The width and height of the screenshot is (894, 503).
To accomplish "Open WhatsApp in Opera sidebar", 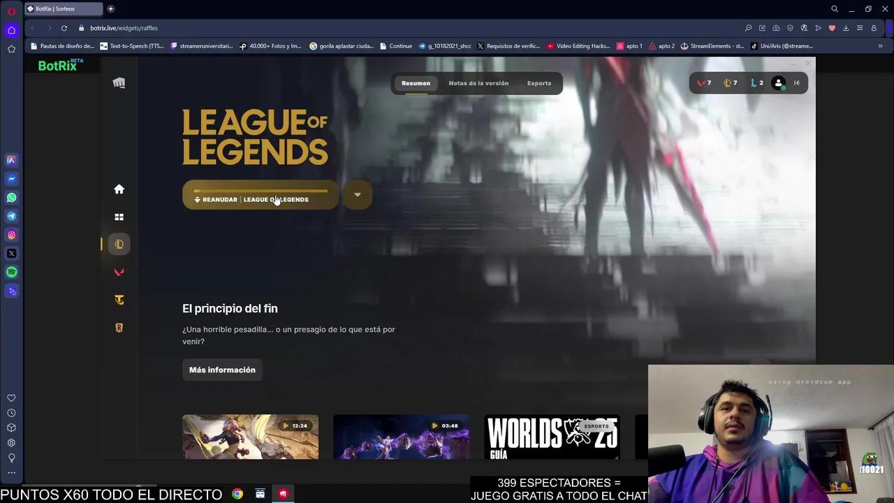I will [11, 198].
